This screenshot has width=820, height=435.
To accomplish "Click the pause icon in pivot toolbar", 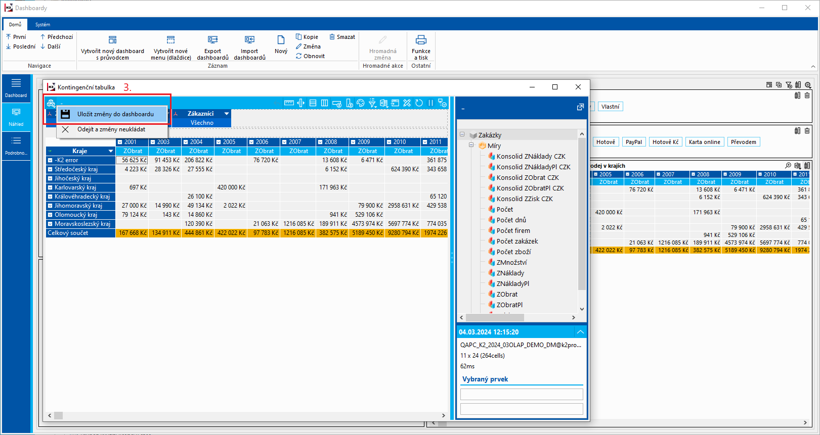I will pyautogui.click(x=430, y=103).
